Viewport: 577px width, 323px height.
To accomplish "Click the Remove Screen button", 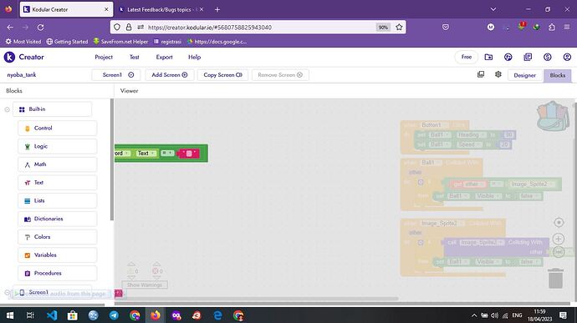I will 280,75.
